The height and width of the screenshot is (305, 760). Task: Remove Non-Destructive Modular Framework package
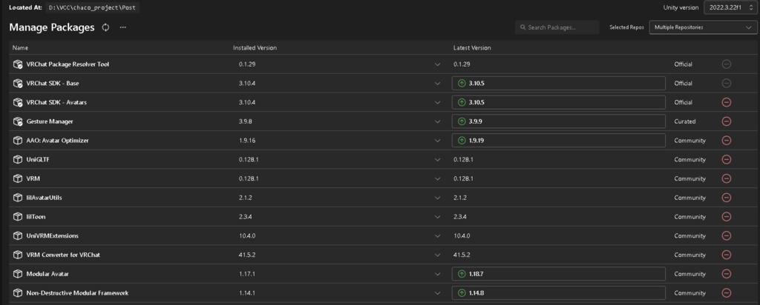point(726,293)
